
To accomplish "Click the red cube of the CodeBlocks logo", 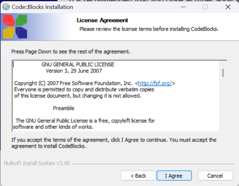I will [9, 20].
